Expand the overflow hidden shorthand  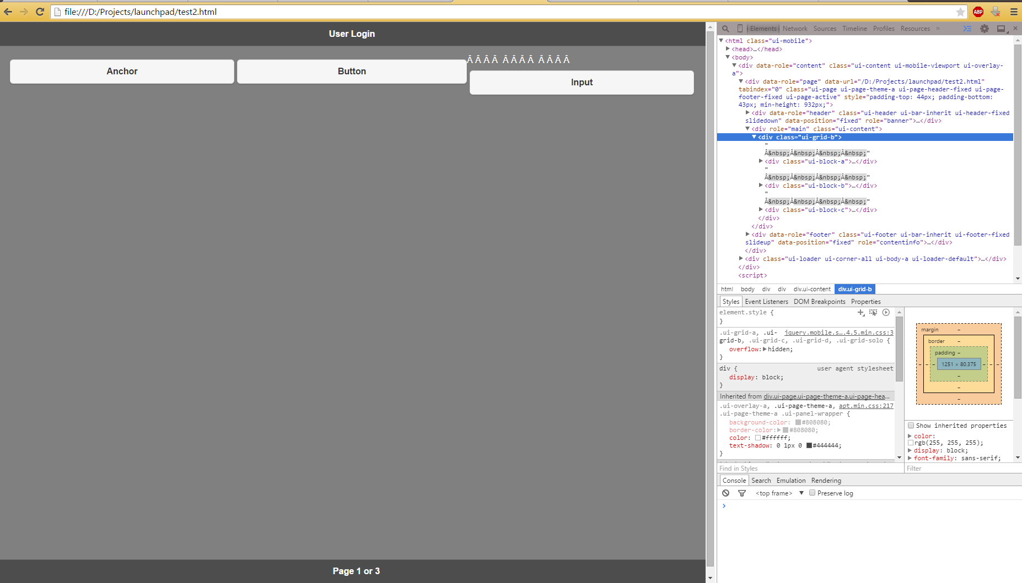click(x=765, y=349)
